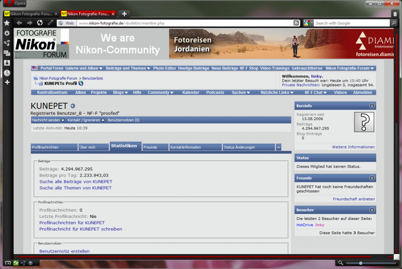The height and width of the screenshot is (269, 402).
Task: Open the Beiträge und Themen dropdown
Action: click(128, 68)
